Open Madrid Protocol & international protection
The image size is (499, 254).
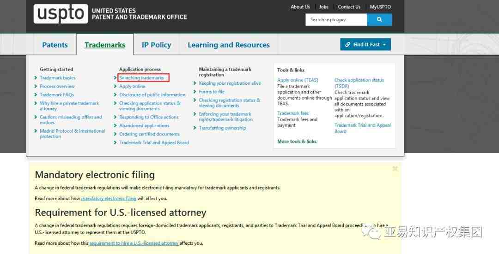[x=72, y=134]
